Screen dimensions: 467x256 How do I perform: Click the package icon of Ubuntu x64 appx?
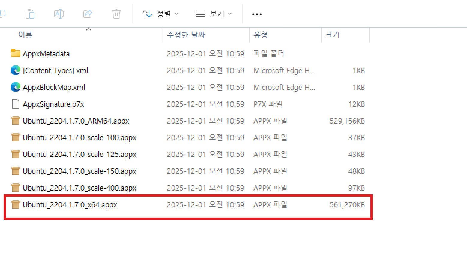click(15, 205)
